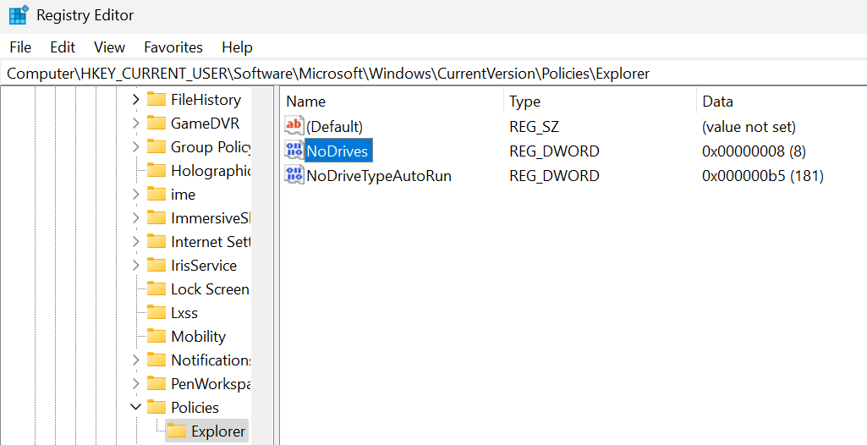Click the Holographic folder icon
The width and height of the screenshot is (867, 445).
pos(156,171)
